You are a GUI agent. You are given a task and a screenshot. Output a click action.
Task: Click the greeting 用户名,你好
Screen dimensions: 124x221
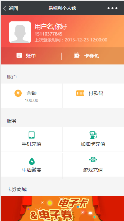tap(51, 27)
